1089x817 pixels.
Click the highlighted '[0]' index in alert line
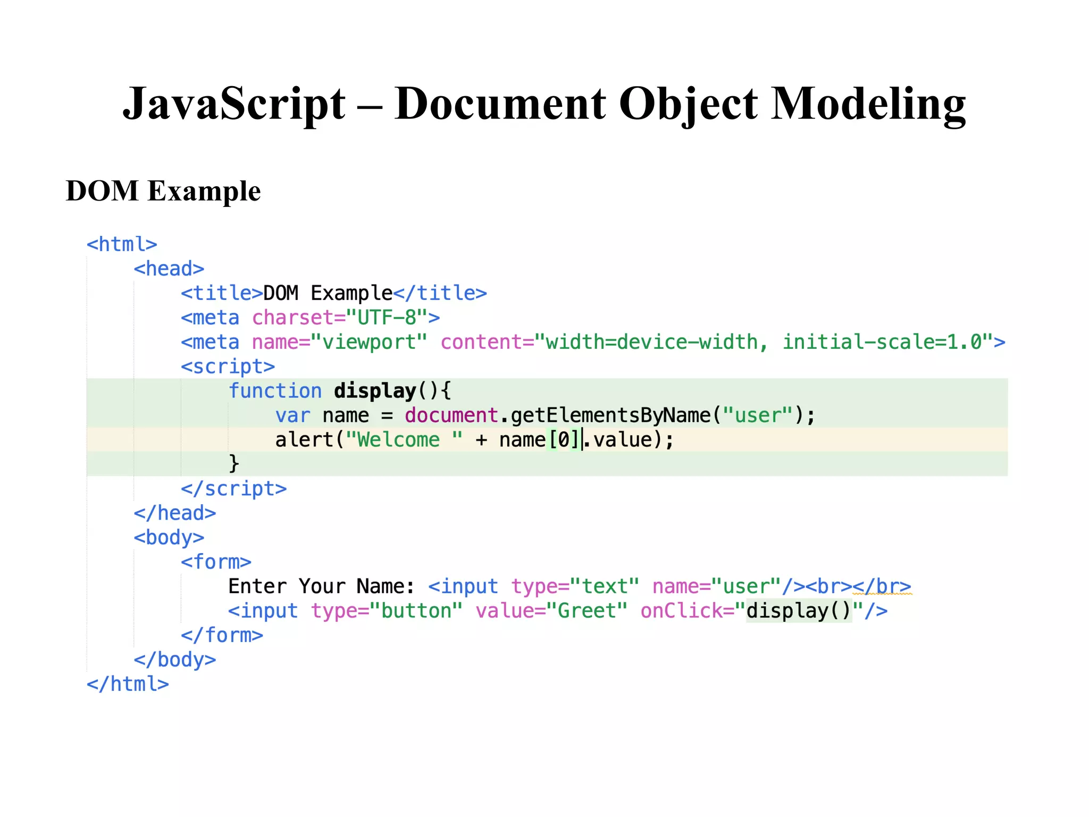coord(564,440)
